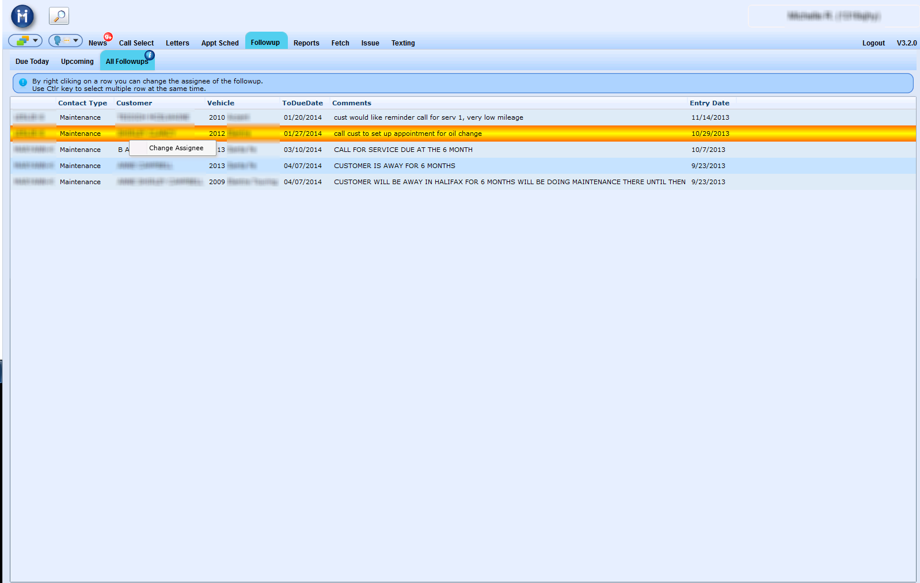
Task: Sort by Entry Date column header
Action: point(709,103)
